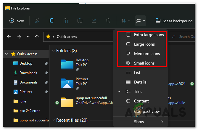Click the Paste clipboard icon
The height and width of the screenshot is (130, 198).
tap(66, 21)
